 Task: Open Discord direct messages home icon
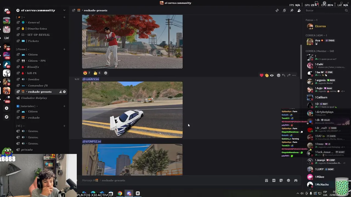tap(7, 10)
